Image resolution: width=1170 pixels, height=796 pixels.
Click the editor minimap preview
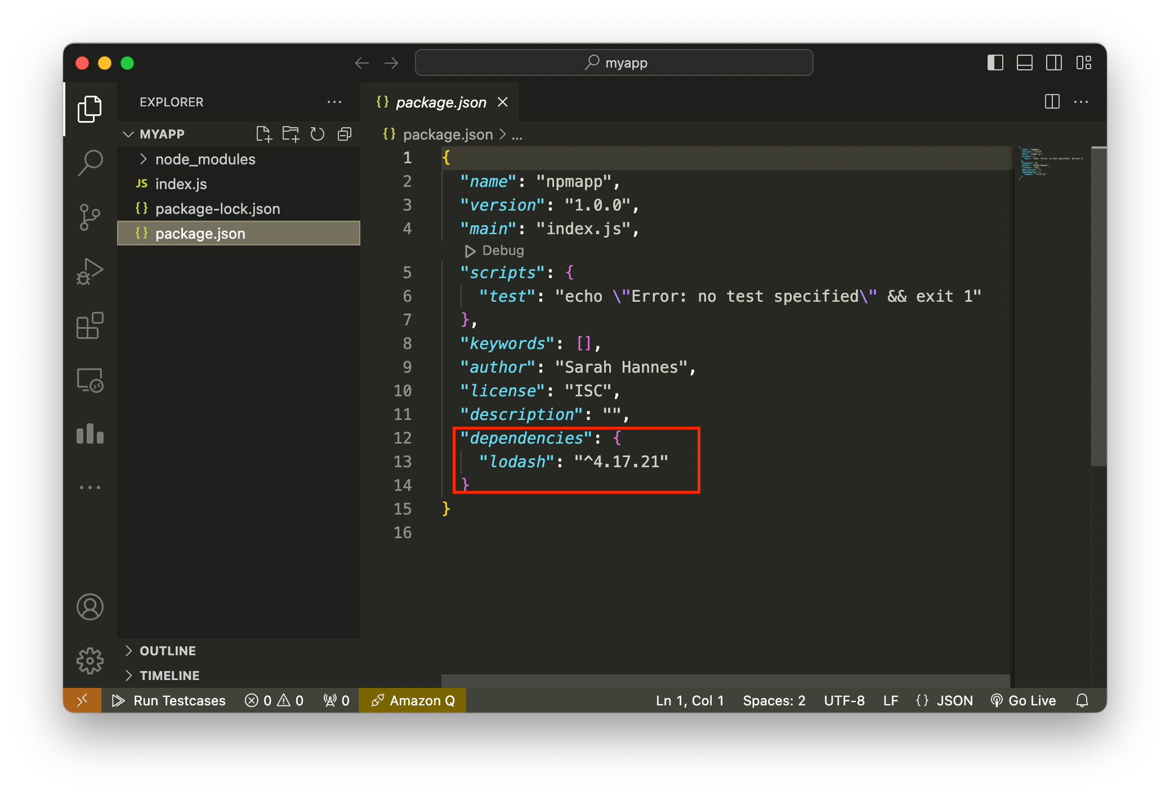(1051, 163)
